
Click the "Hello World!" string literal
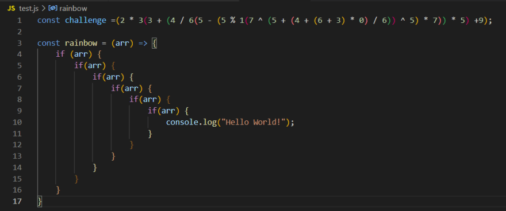(254, 122)
